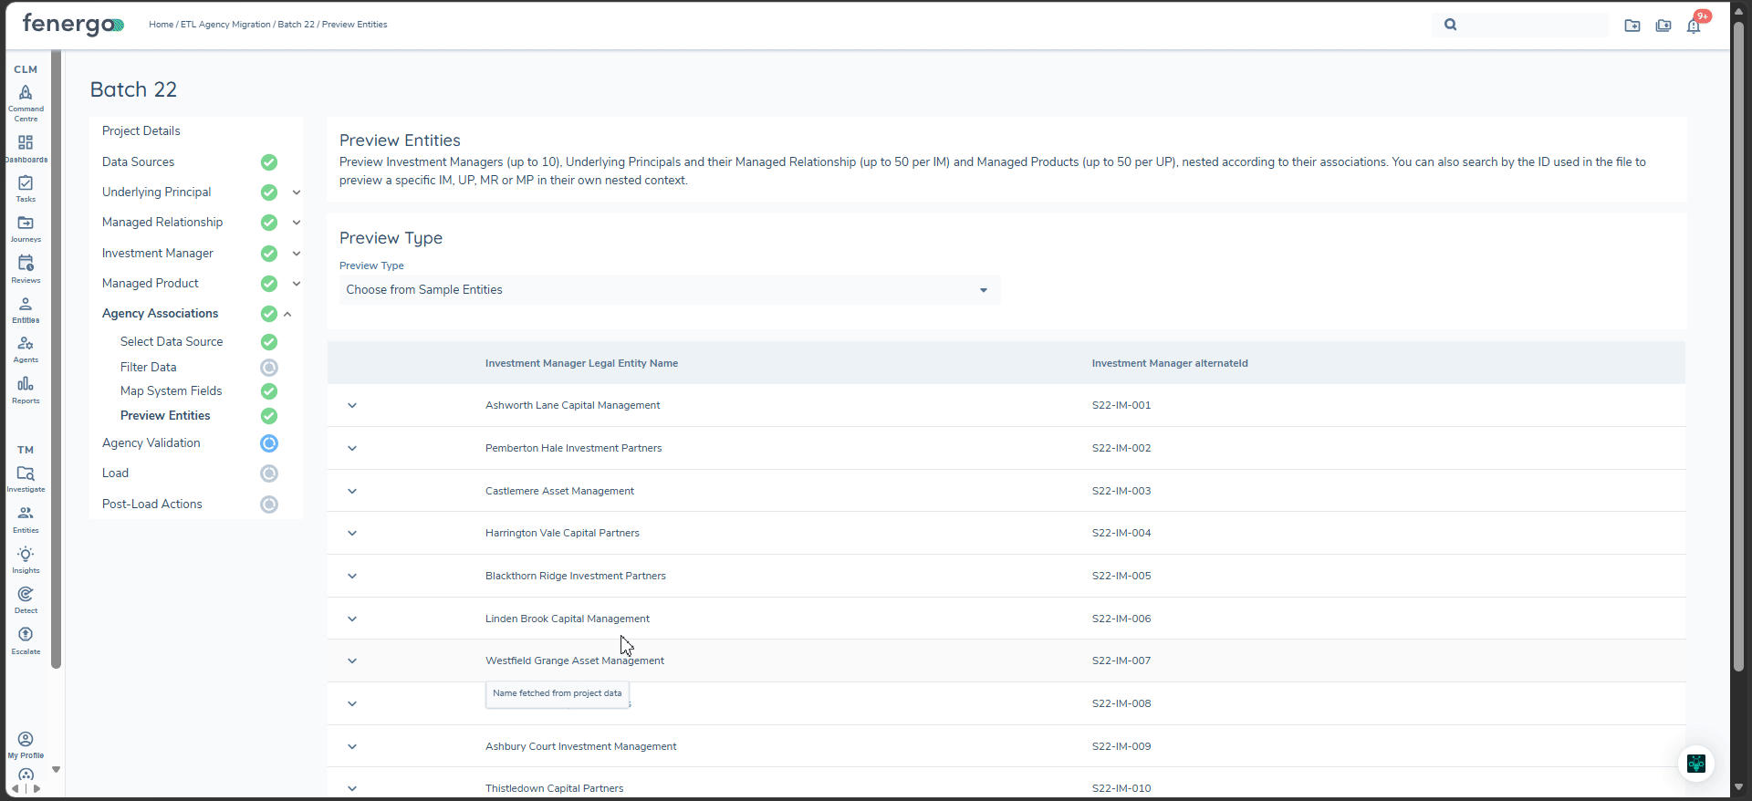Select the Post-Load Actions step
The height and width of the screenshot is (801, 1752).
[x=152, y=505]
